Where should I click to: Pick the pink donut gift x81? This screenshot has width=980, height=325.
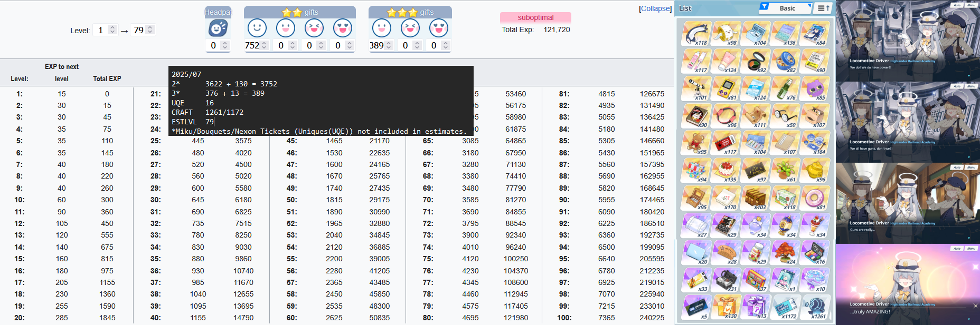coord(815,198)
